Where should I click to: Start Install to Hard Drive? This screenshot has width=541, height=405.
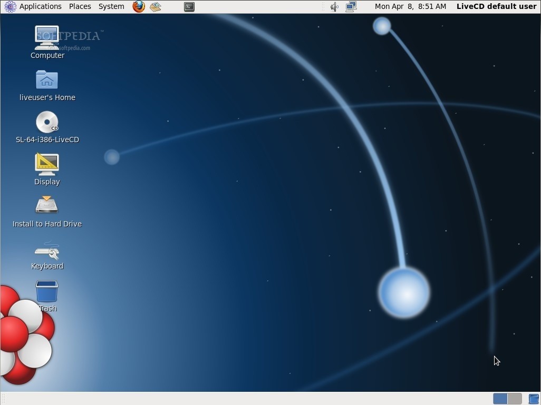point(47,205)
